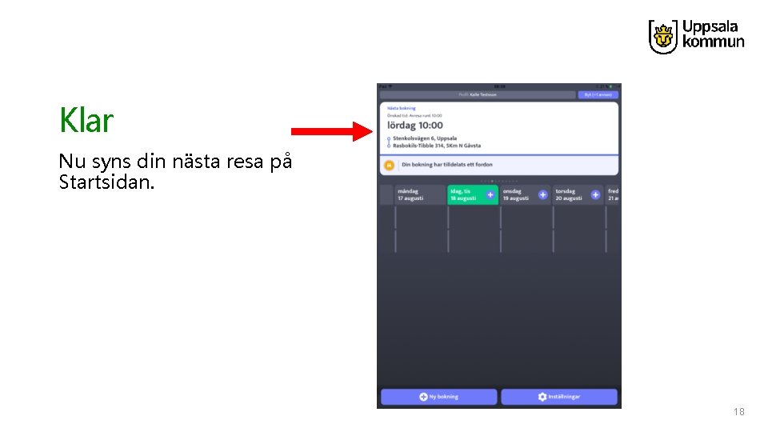Tap the week pagination dots
The image size is (768, 432).
(499, 182)
